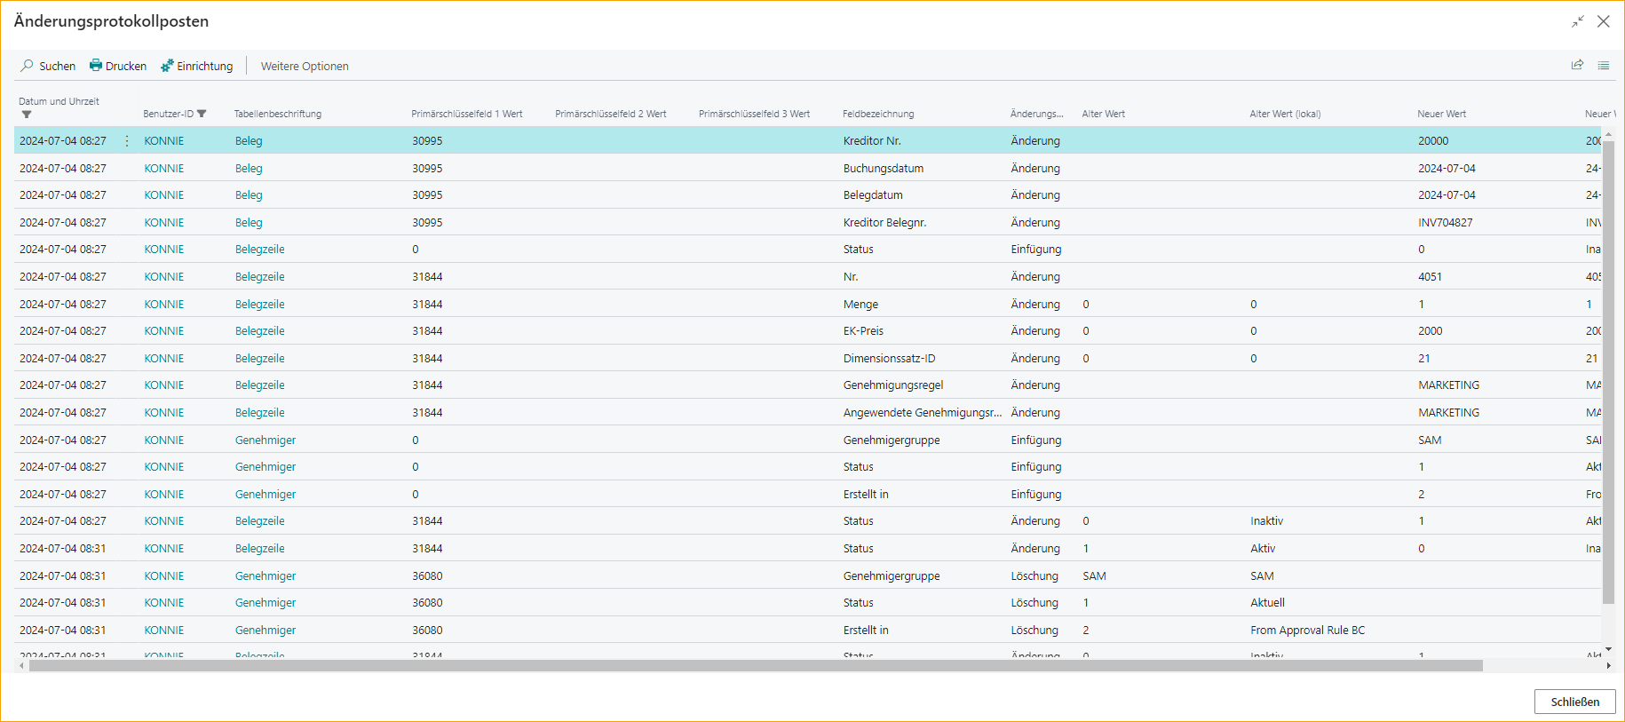Collapse the dialog with the shrink icon
1625x722 pixels.
[x=1578, y=21]
